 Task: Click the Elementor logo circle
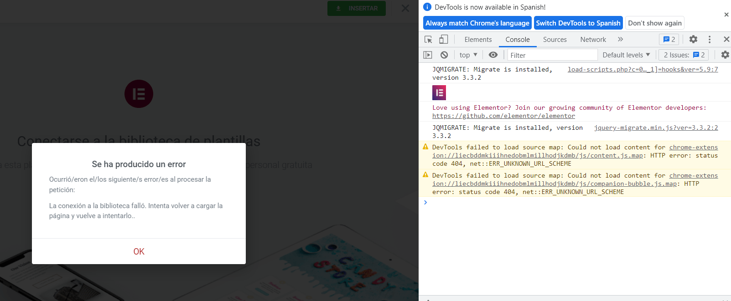[139, 94]
